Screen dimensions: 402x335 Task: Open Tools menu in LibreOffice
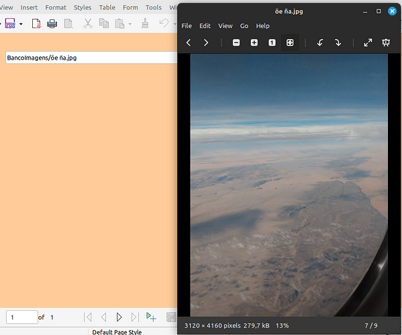click(153, 7)
